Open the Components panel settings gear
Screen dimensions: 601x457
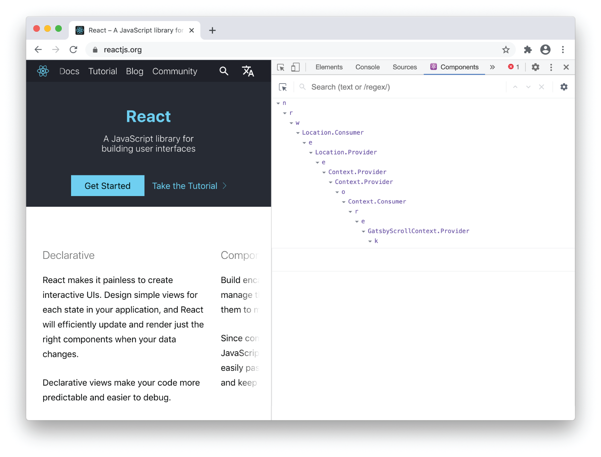pyautogui.click(x=564, y=87)
